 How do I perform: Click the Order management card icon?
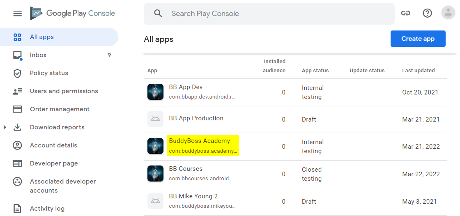(17, 109)
